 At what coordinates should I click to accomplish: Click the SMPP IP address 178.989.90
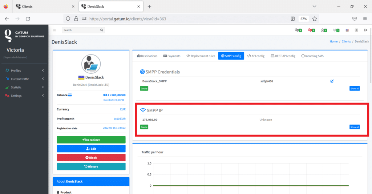(x=150, y=120)
